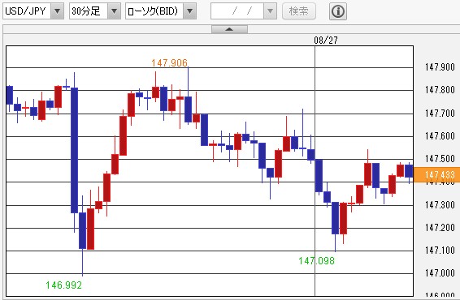This screenshot has height=300, width=460.
Task: Open the 30分足 timeframe dropdown
Action: pos(114,11)
